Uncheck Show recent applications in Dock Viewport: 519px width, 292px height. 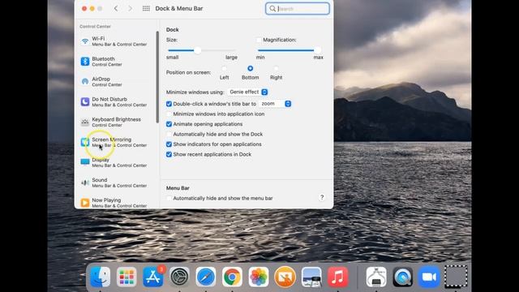(169, 154)
